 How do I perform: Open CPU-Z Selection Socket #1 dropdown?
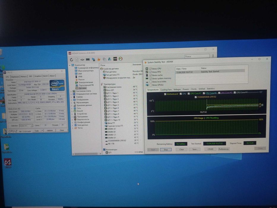(26, 126)
